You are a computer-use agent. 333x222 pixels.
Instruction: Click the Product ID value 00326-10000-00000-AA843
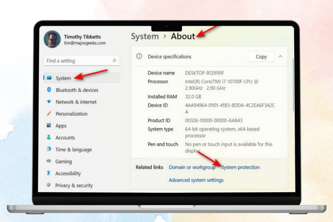[214, 120]
